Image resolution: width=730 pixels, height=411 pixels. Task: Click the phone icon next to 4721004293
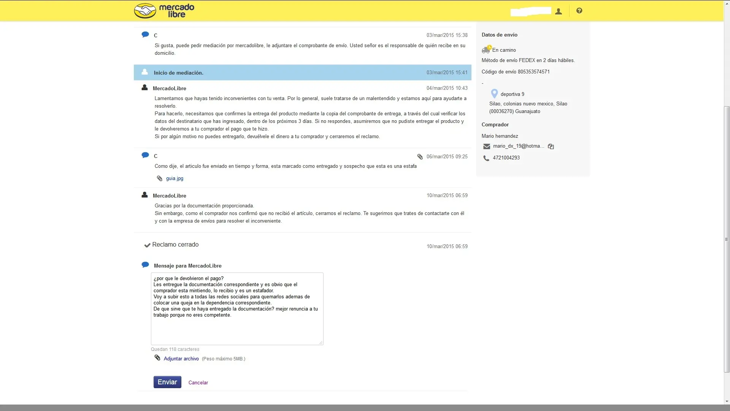click(486, 158)
